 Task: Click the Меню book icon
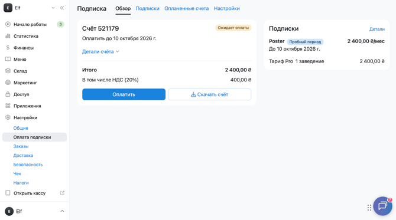pos(8,59)
